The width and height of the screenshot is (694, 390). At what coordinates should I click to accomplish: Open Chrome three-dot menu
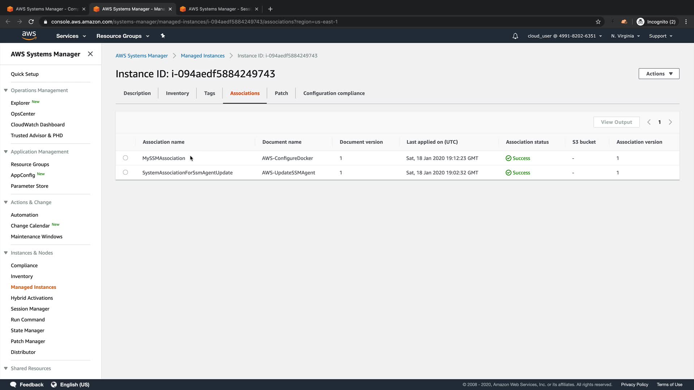pyautogui.click(x=686, y=22)
